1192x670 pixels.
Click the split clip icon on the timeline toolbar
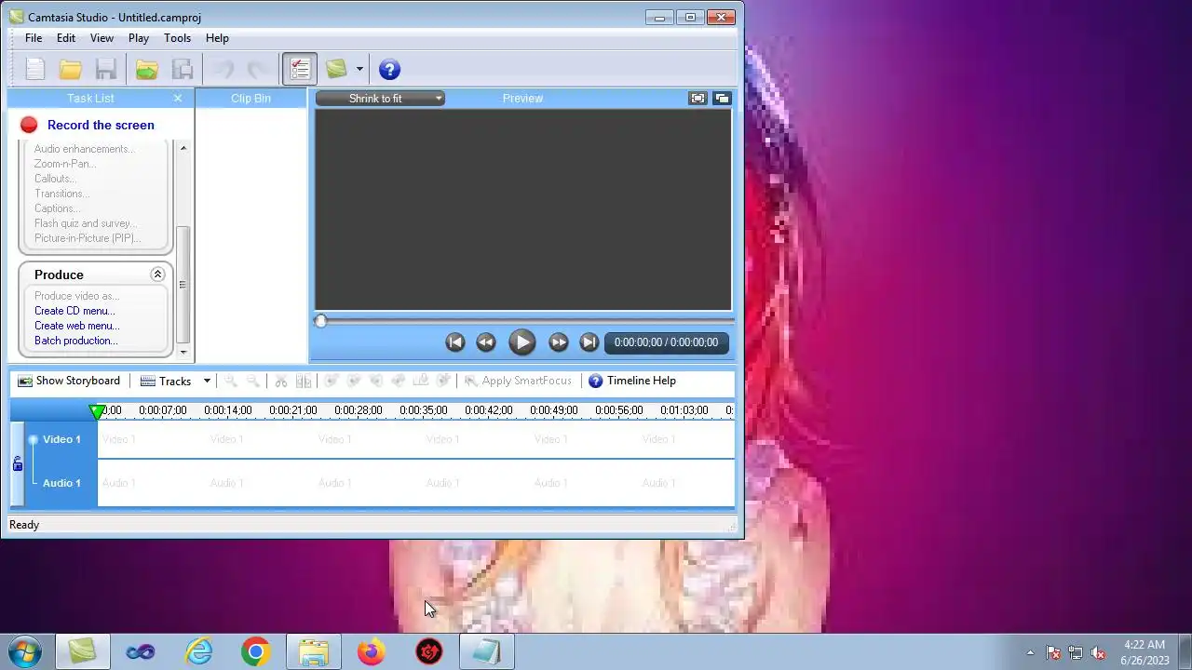[304, 381]
